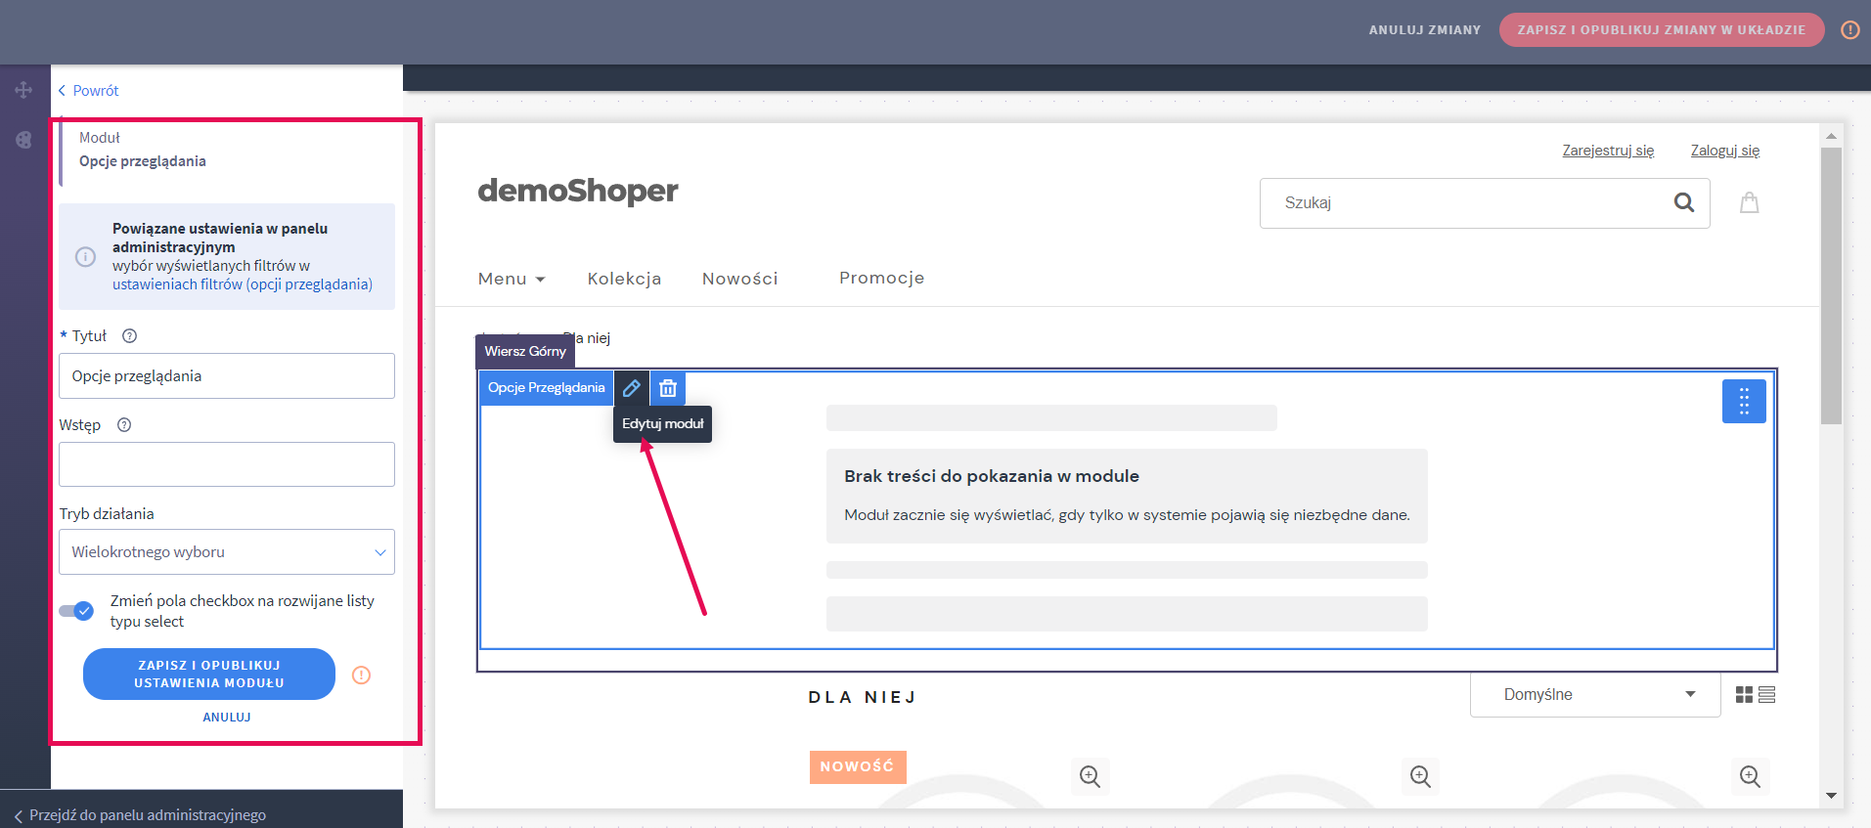The height and width of the screenshot is (828, 1871).
Task: Open the blue drag handle dots menu
Action: (x=1743, y=401)
